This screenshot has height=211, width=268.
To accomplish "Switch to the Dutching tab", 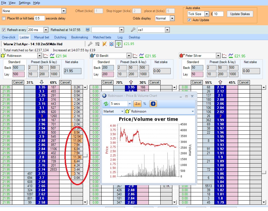I will pos(60,37).
